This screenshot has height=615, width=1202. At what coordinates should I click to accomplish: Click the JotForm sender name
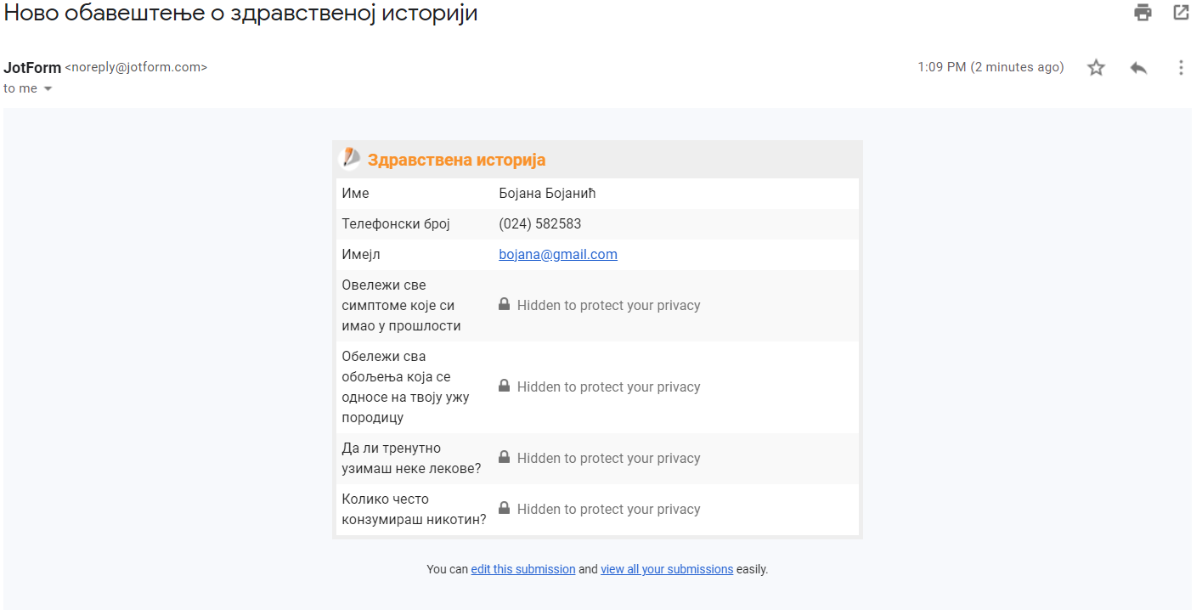click(32, 68)
